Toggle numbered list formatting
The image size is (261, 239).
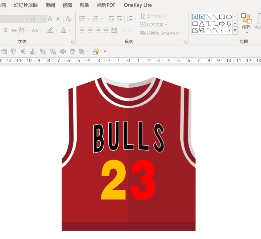[95, 18]
